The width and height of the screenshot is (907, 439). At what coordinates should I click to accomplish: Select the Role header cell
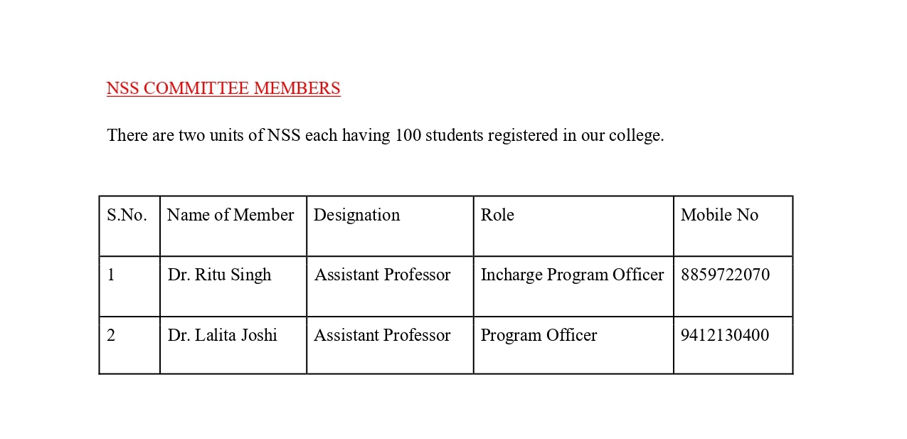(x=573, y=226)
